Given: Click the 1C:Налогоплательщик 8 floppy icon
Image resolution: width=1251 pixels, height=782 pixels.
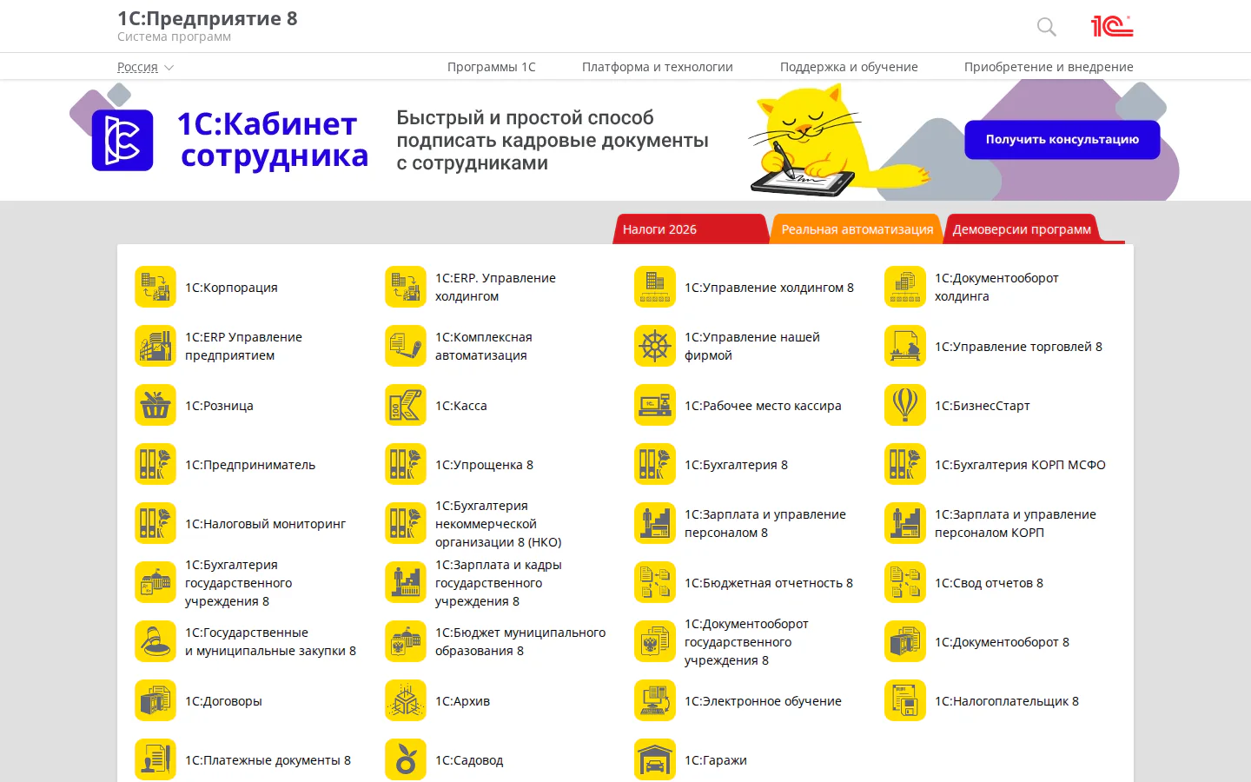Looking at the screenshot, I should 905,700.
